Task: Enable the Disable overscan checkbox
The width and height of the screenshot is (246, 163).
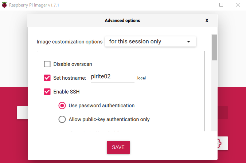Action: click(x=47, y=64)
